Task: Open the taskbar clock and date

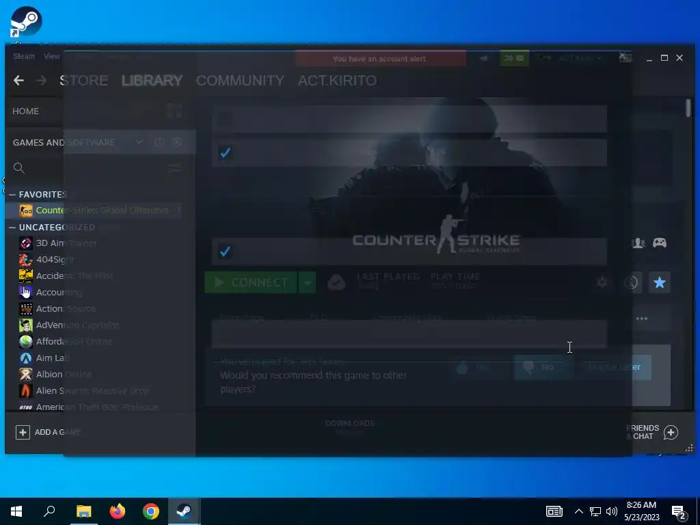Action: [x=641, y=511]
